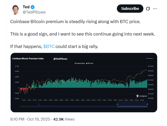Open the 15 minute interval dropdown

150,59
